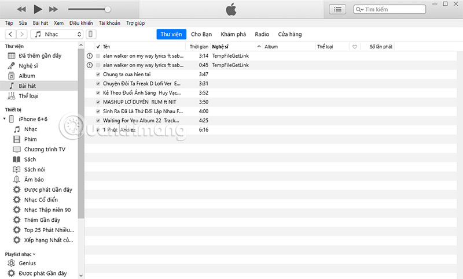Open Xếp hạng Nhất playlist
Viewport: 463px width, 279px height.
pyautogui.click(x=49, y=240)
